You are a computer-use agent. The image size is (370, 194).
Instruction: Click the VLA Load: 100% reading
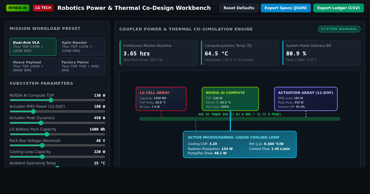pos(217,107)
